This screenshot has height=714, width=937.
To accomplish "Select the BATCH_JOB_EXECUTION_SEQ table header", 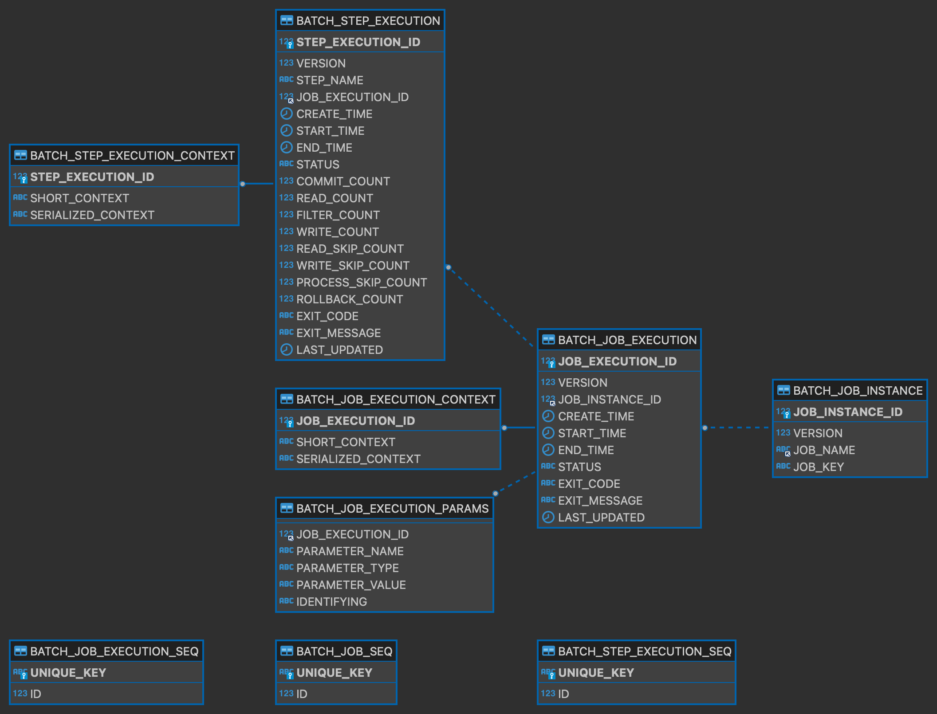I will click(114, 651).
